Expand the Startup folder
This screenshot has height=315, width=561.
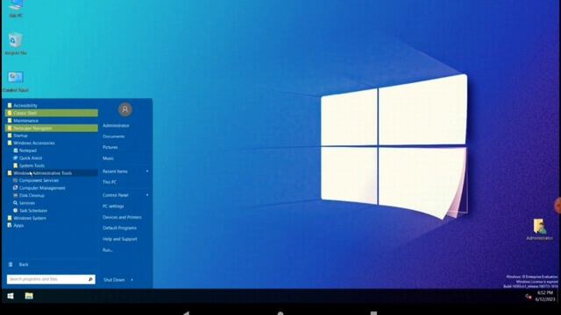point(51,136)
